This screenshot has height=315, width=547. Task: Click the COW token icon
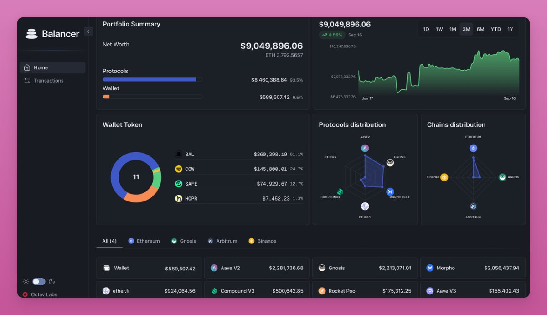(x=179, y=169)
